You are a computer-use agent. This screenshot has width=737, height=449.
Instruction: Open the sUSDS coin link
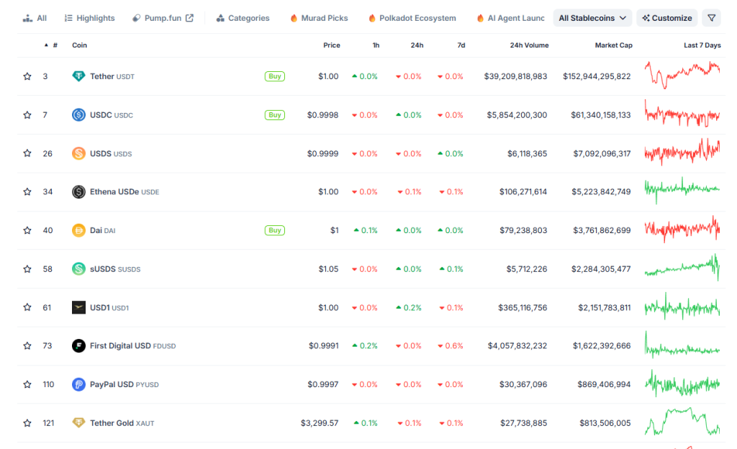click(115, 269)
